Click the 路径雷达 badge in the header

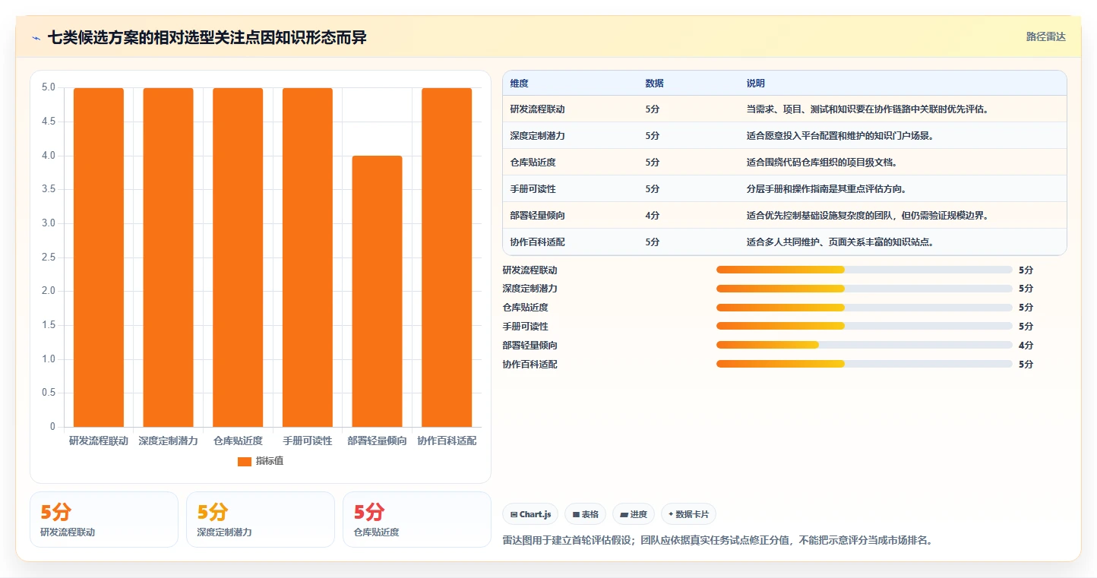(1046, 36)
